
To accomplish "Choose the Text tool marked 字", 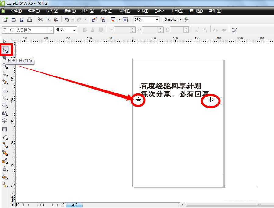I will [x=5, y=121].
